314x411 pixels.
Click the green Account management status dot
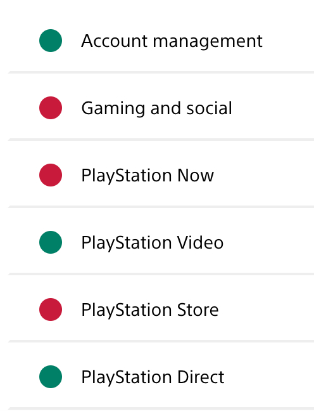(51, 41)
